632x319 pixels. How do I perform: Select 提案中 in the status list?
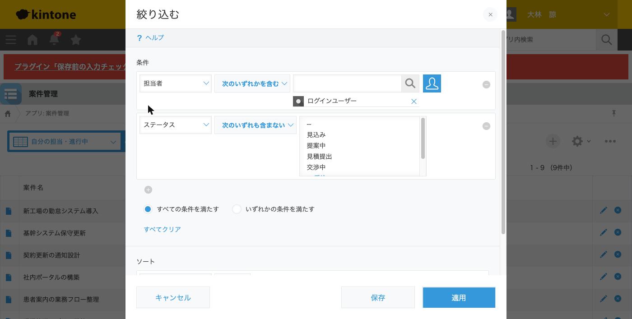pos(360,146)
